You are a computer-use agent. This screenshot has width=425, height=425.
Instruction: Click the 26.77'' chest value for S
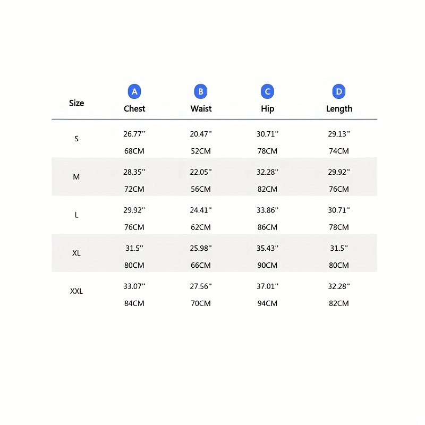(x=134, y=134)
